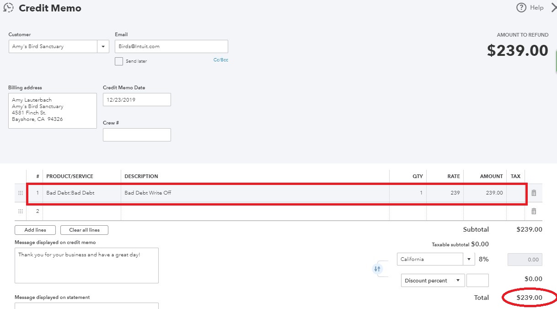
Task: Click the Credit Memo history clock icon
Action: pos(8,8)
